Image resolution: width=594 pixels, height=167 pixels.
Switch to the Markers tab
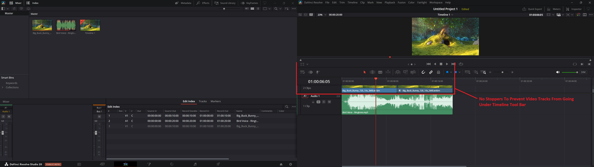click(216, 101)
